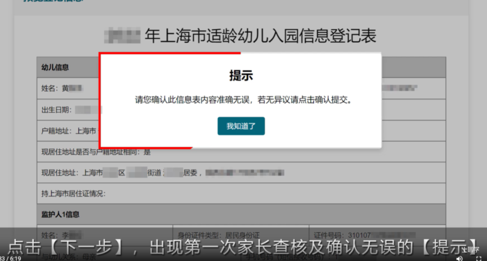Click the 6:19 video time display

click(x=15, y=258)
